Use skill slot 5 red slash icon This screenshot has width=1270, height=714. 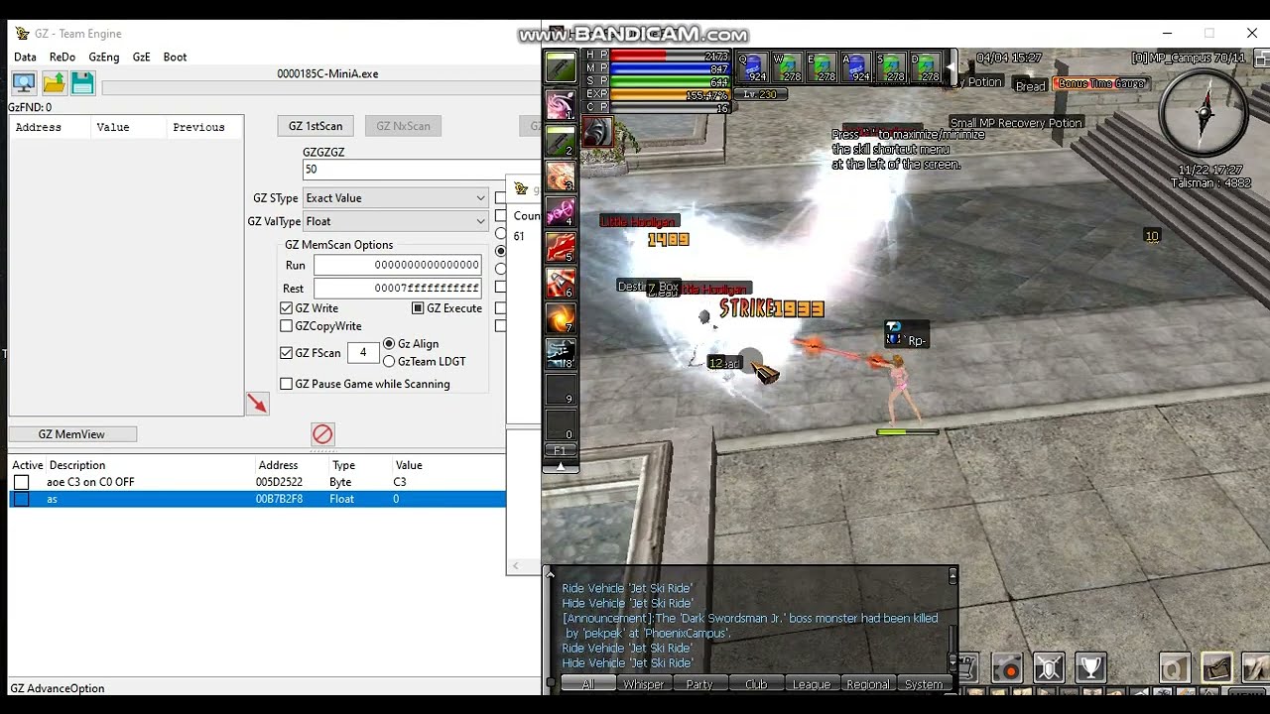pos(561,247)
